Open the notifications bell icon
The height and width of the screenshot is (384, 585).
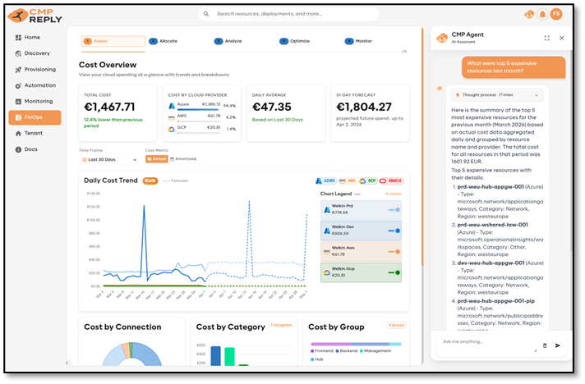(541, 14)
